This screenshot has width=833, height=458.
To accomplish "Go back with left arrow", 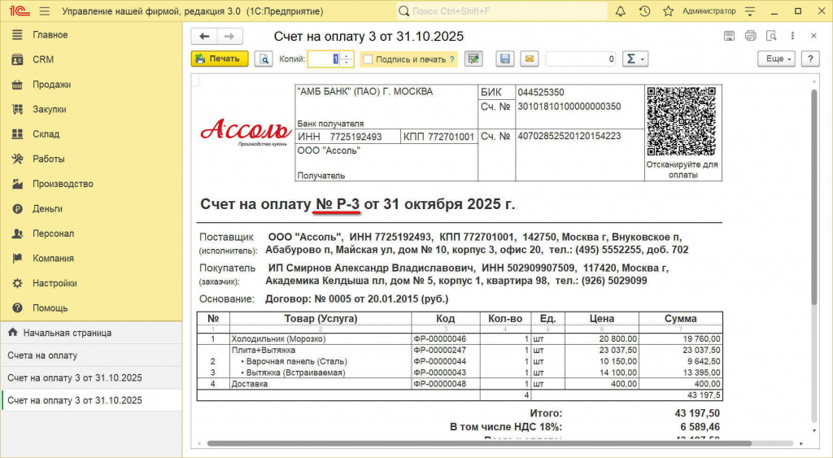I will [204, 36].
